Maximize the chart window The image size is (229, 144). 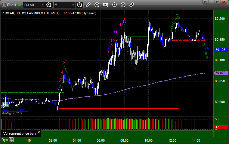click(218, 2)
